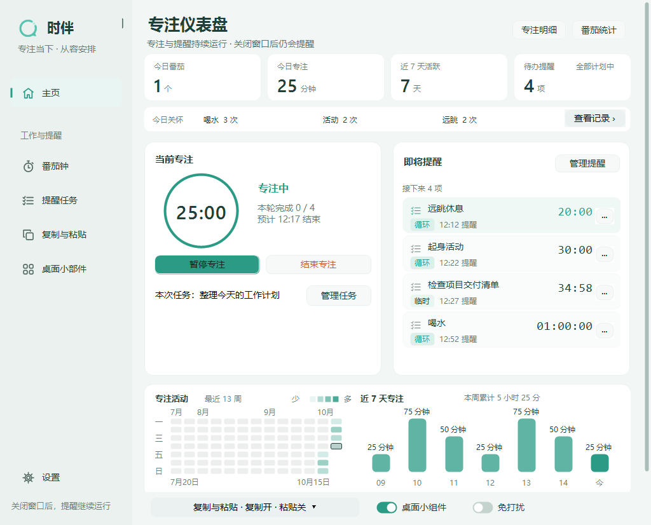
Task: Click the grid icon for 桌面小部件
Action: (28, 269)
